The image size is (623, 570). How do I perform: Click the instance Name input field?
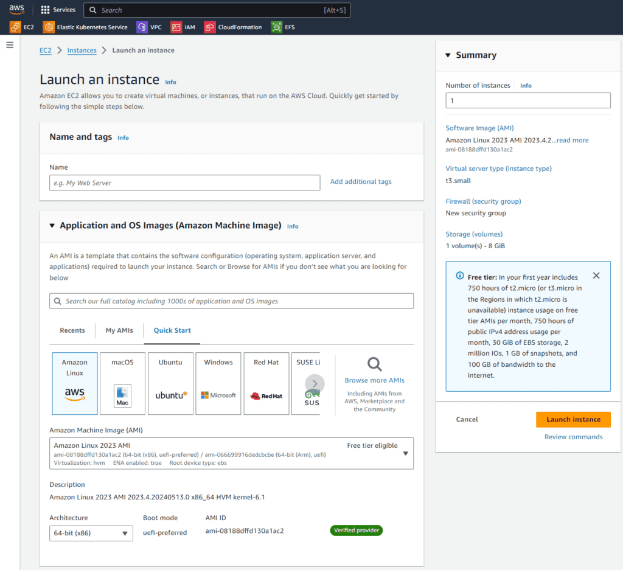point(184,182)
